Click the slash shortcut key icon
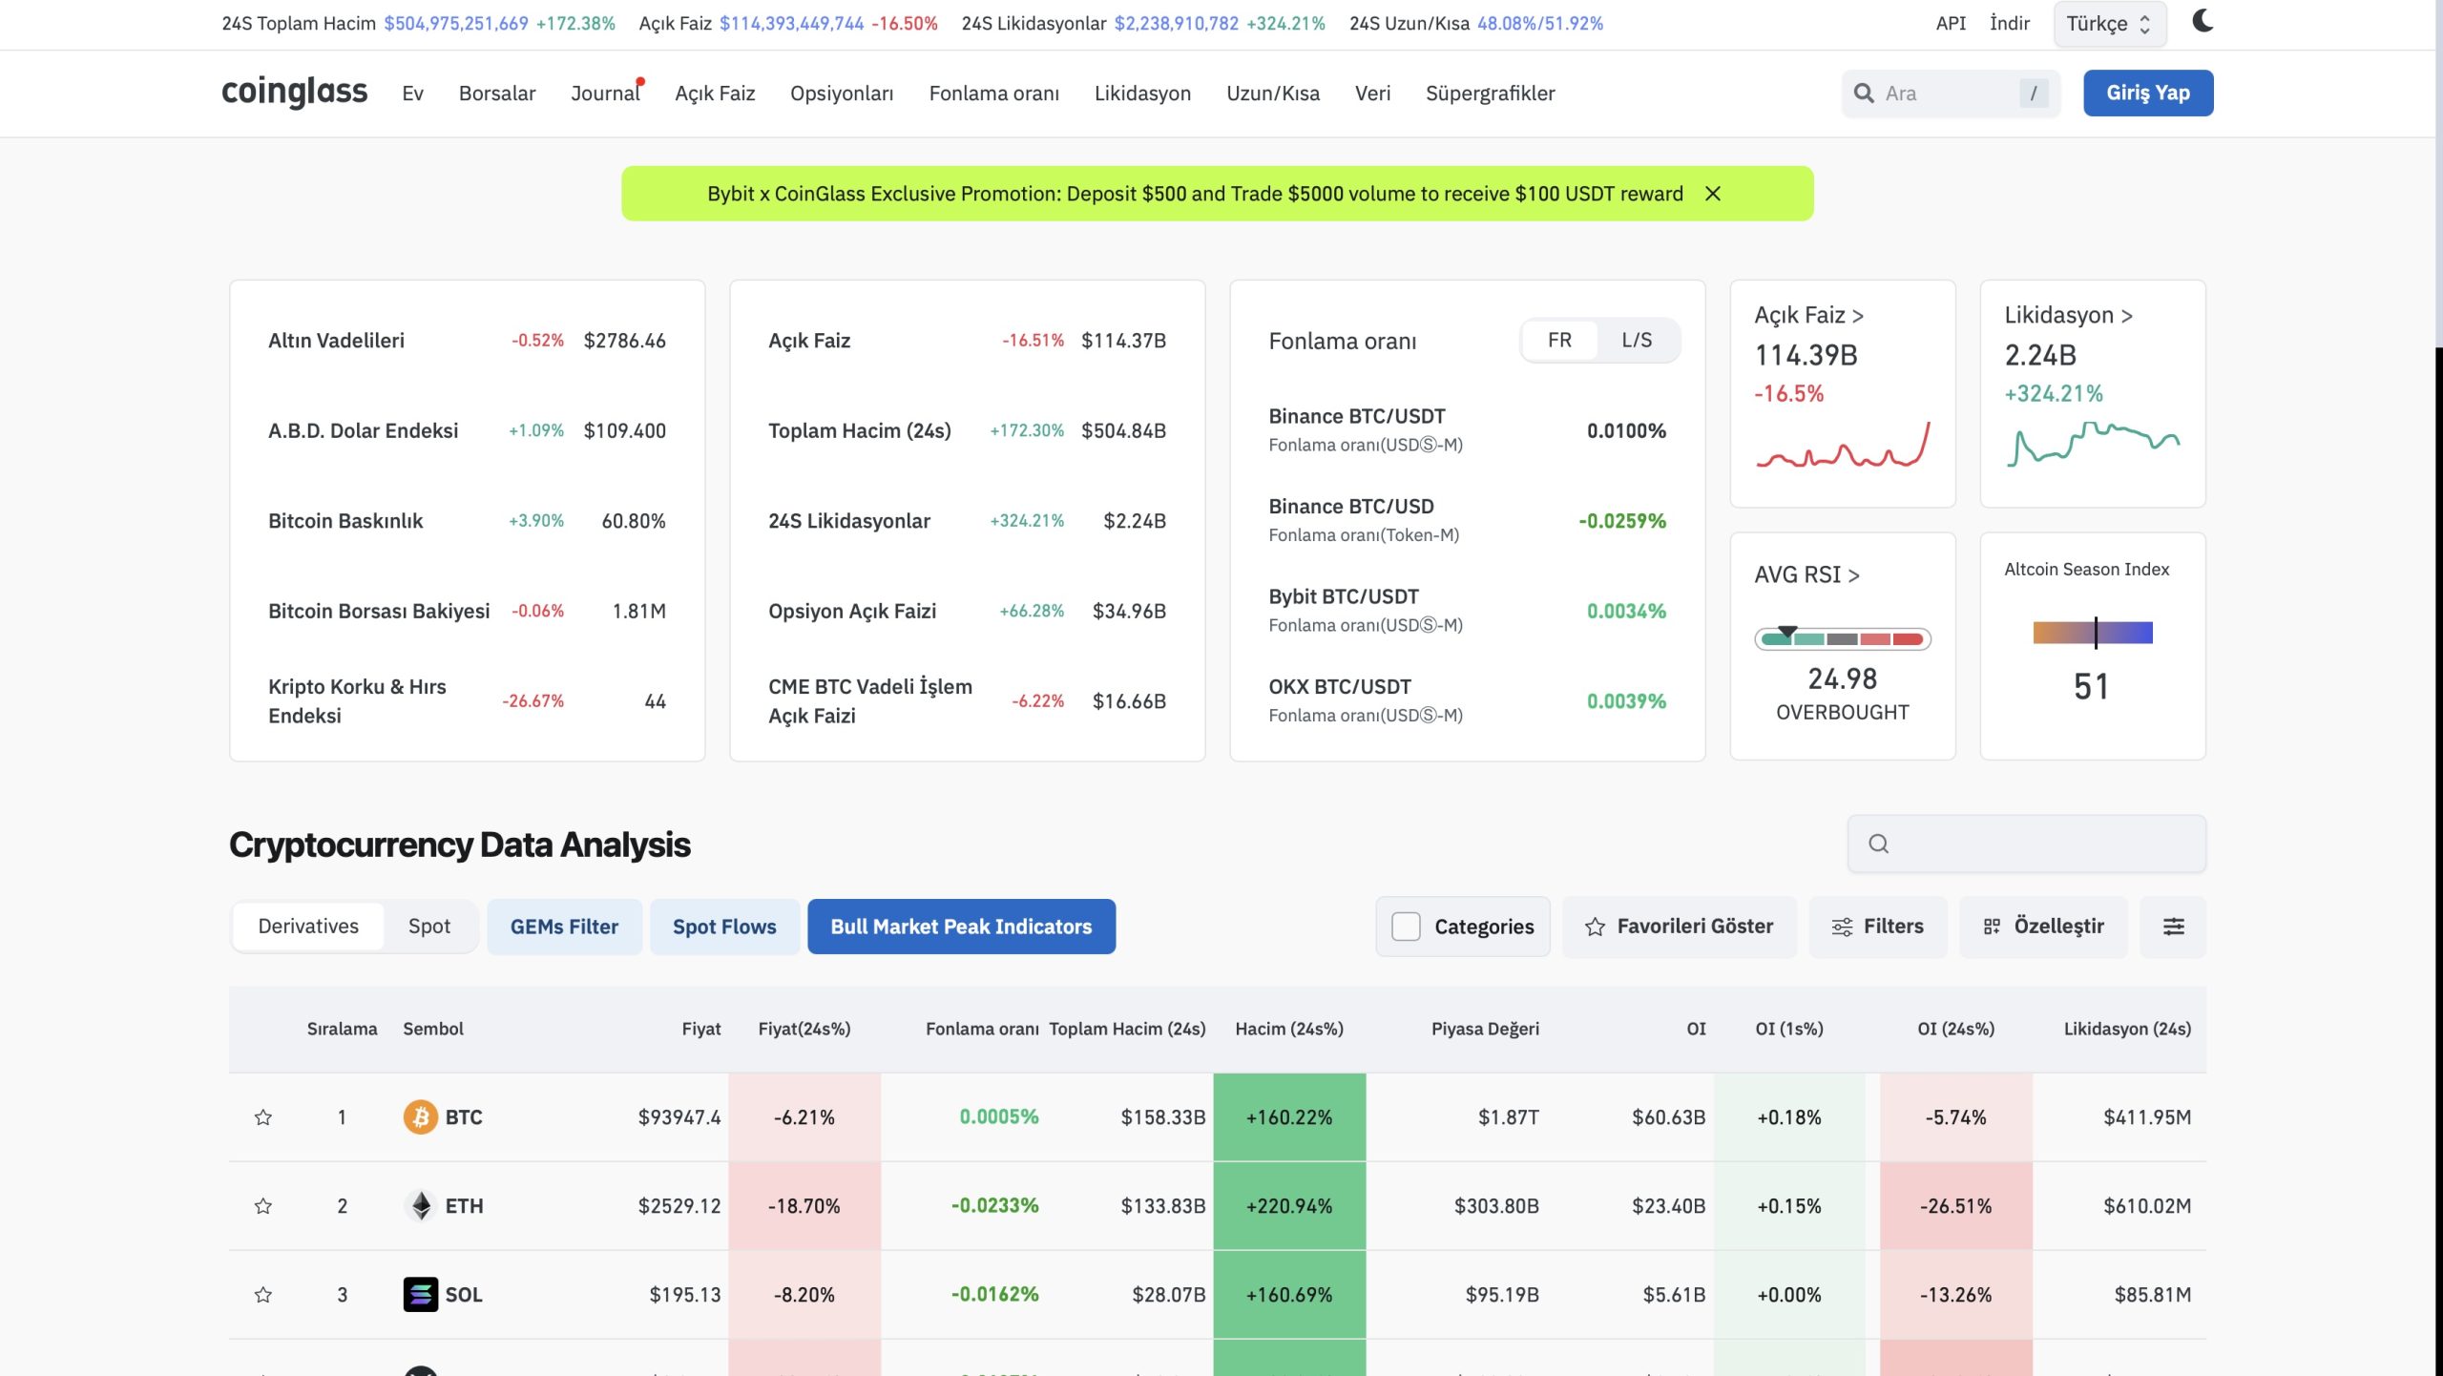 (x=2034, y=94)
